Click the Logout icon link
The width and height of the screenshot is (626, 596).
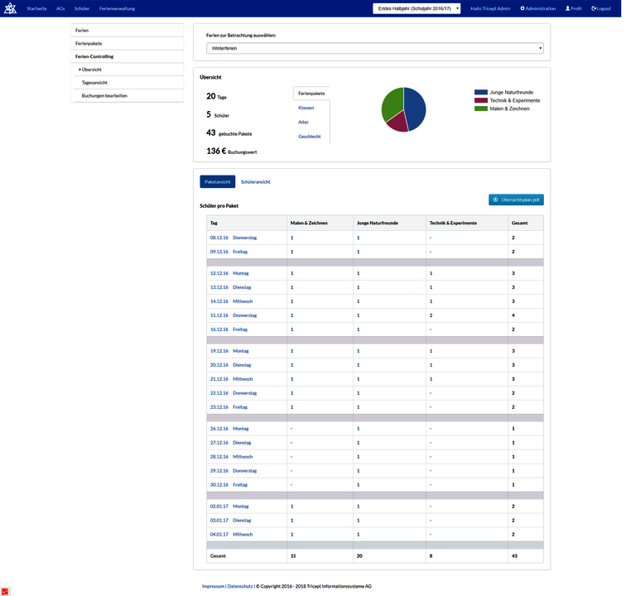click(600, 8)
